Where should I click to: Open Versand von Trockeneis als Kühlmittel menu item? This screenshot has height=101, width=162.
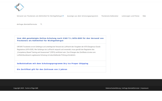coord(40,16)
